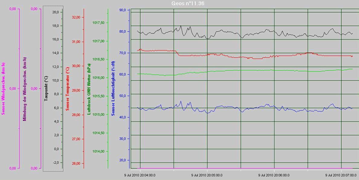The height and width of the screenshot is (180, 359).
Task: Select the Mittelung der Windgeschw. axis label
Action: click(x=25, y=89)
